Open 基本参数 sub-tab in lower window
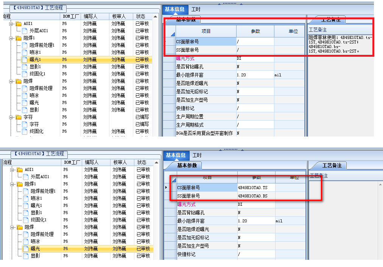Image resolution: width=383 pixels, height=267 pixels. [187, 166]
